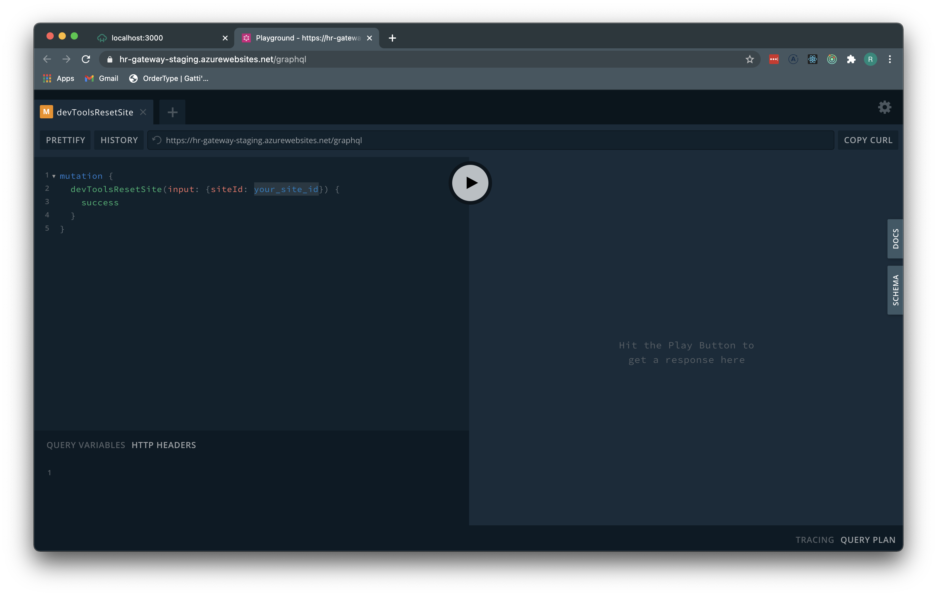The width and height of the screenshot is (937, 596).
Task: Click the input argument name in query
Action: point(181,189)
